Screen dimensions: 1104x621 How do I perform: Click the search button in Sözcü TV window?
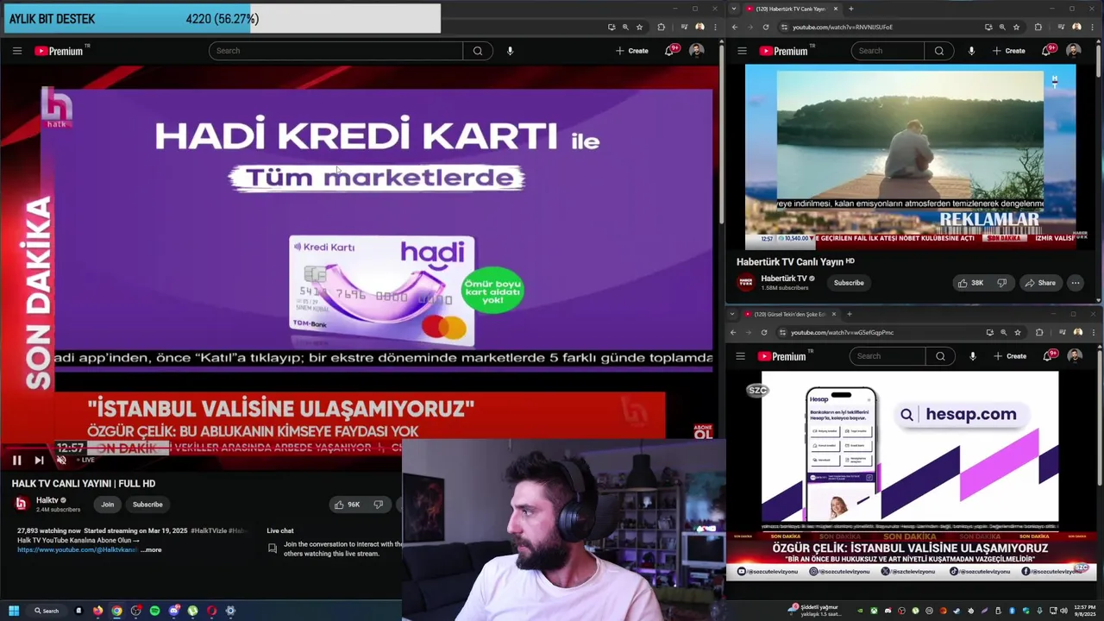click(940, 356)
